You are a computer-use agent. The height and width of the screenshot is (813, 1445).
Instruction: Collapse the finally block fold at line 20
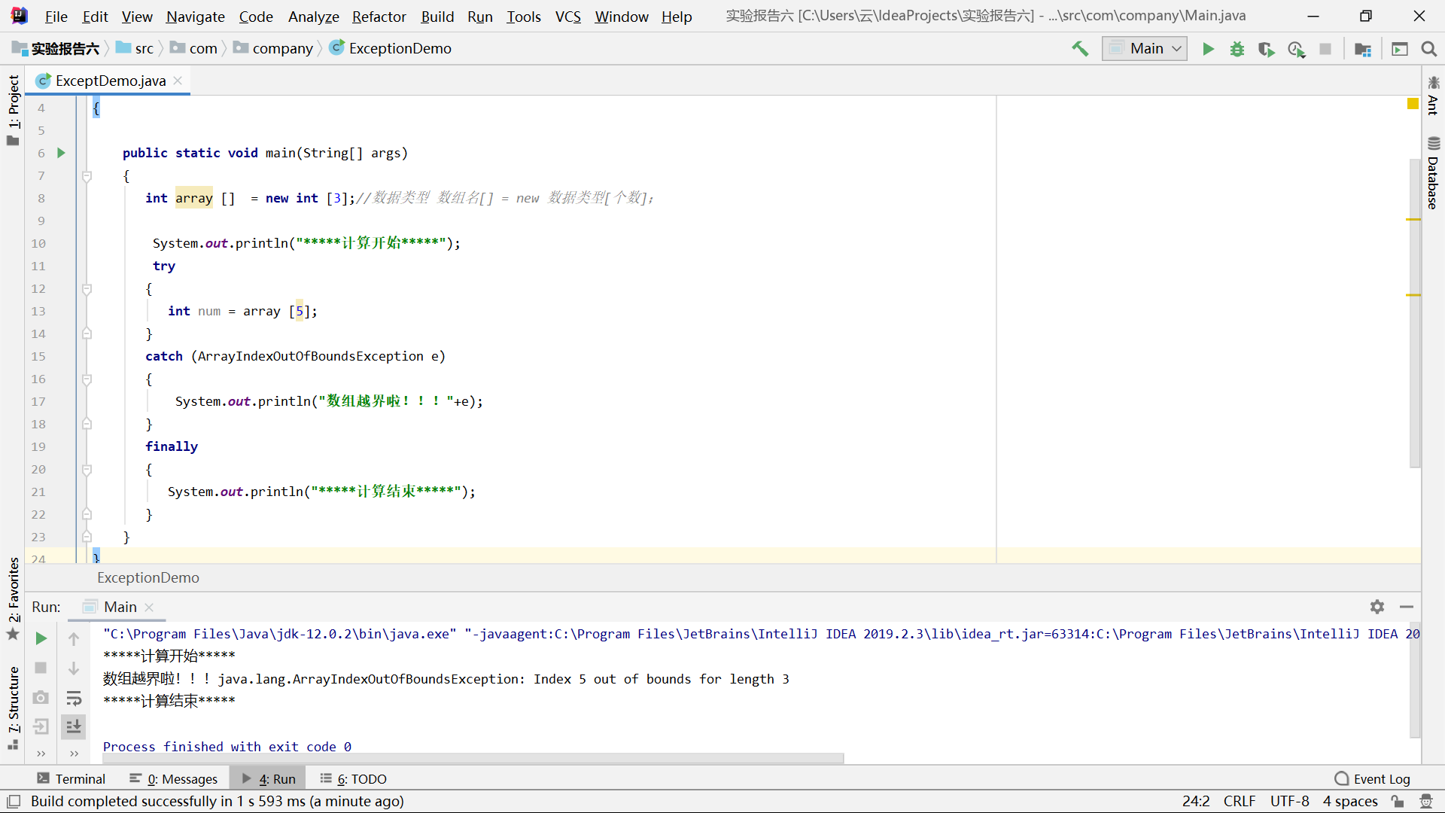tap(87, 469)
